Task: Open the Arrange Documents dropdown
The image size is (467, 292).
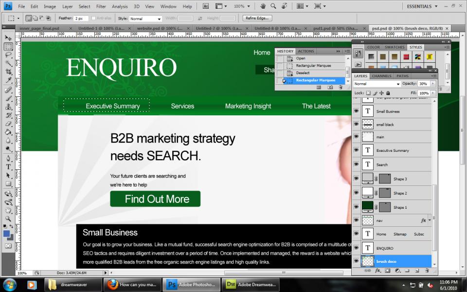Action: [302, 6]
